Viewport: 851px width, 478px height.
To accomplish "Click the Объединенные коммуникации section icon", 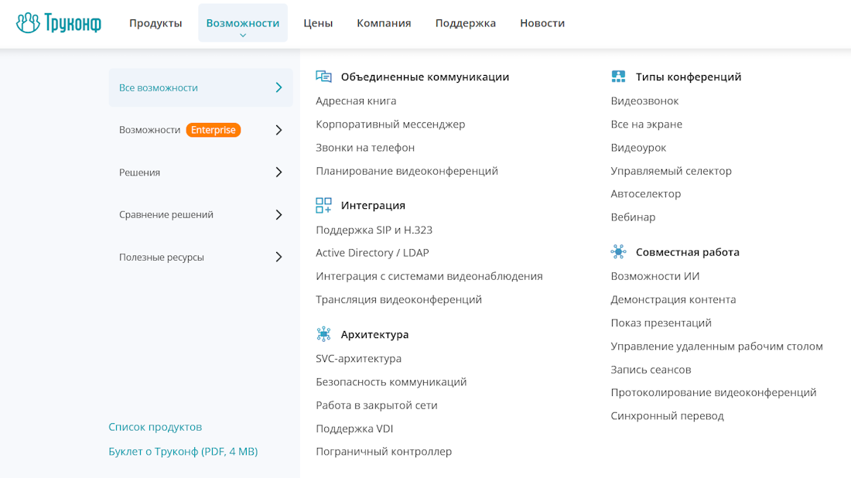I will coord(324,76).
